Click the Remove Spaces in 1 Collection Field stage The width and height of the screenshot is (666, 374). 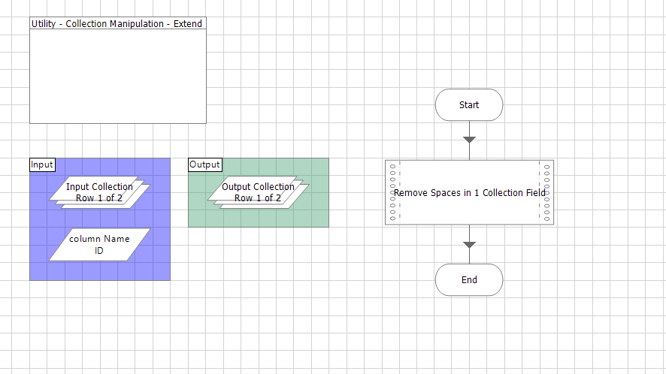coord(469,193)
